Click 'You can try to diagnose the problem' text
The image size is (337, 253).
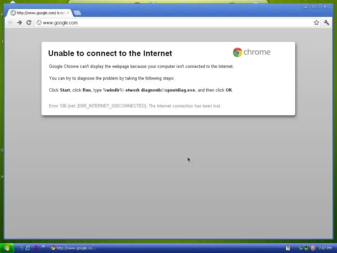tap(112, 78)
